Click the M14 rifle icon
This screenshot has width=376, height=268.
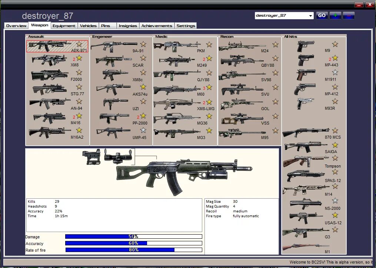[x=306, y=190]
